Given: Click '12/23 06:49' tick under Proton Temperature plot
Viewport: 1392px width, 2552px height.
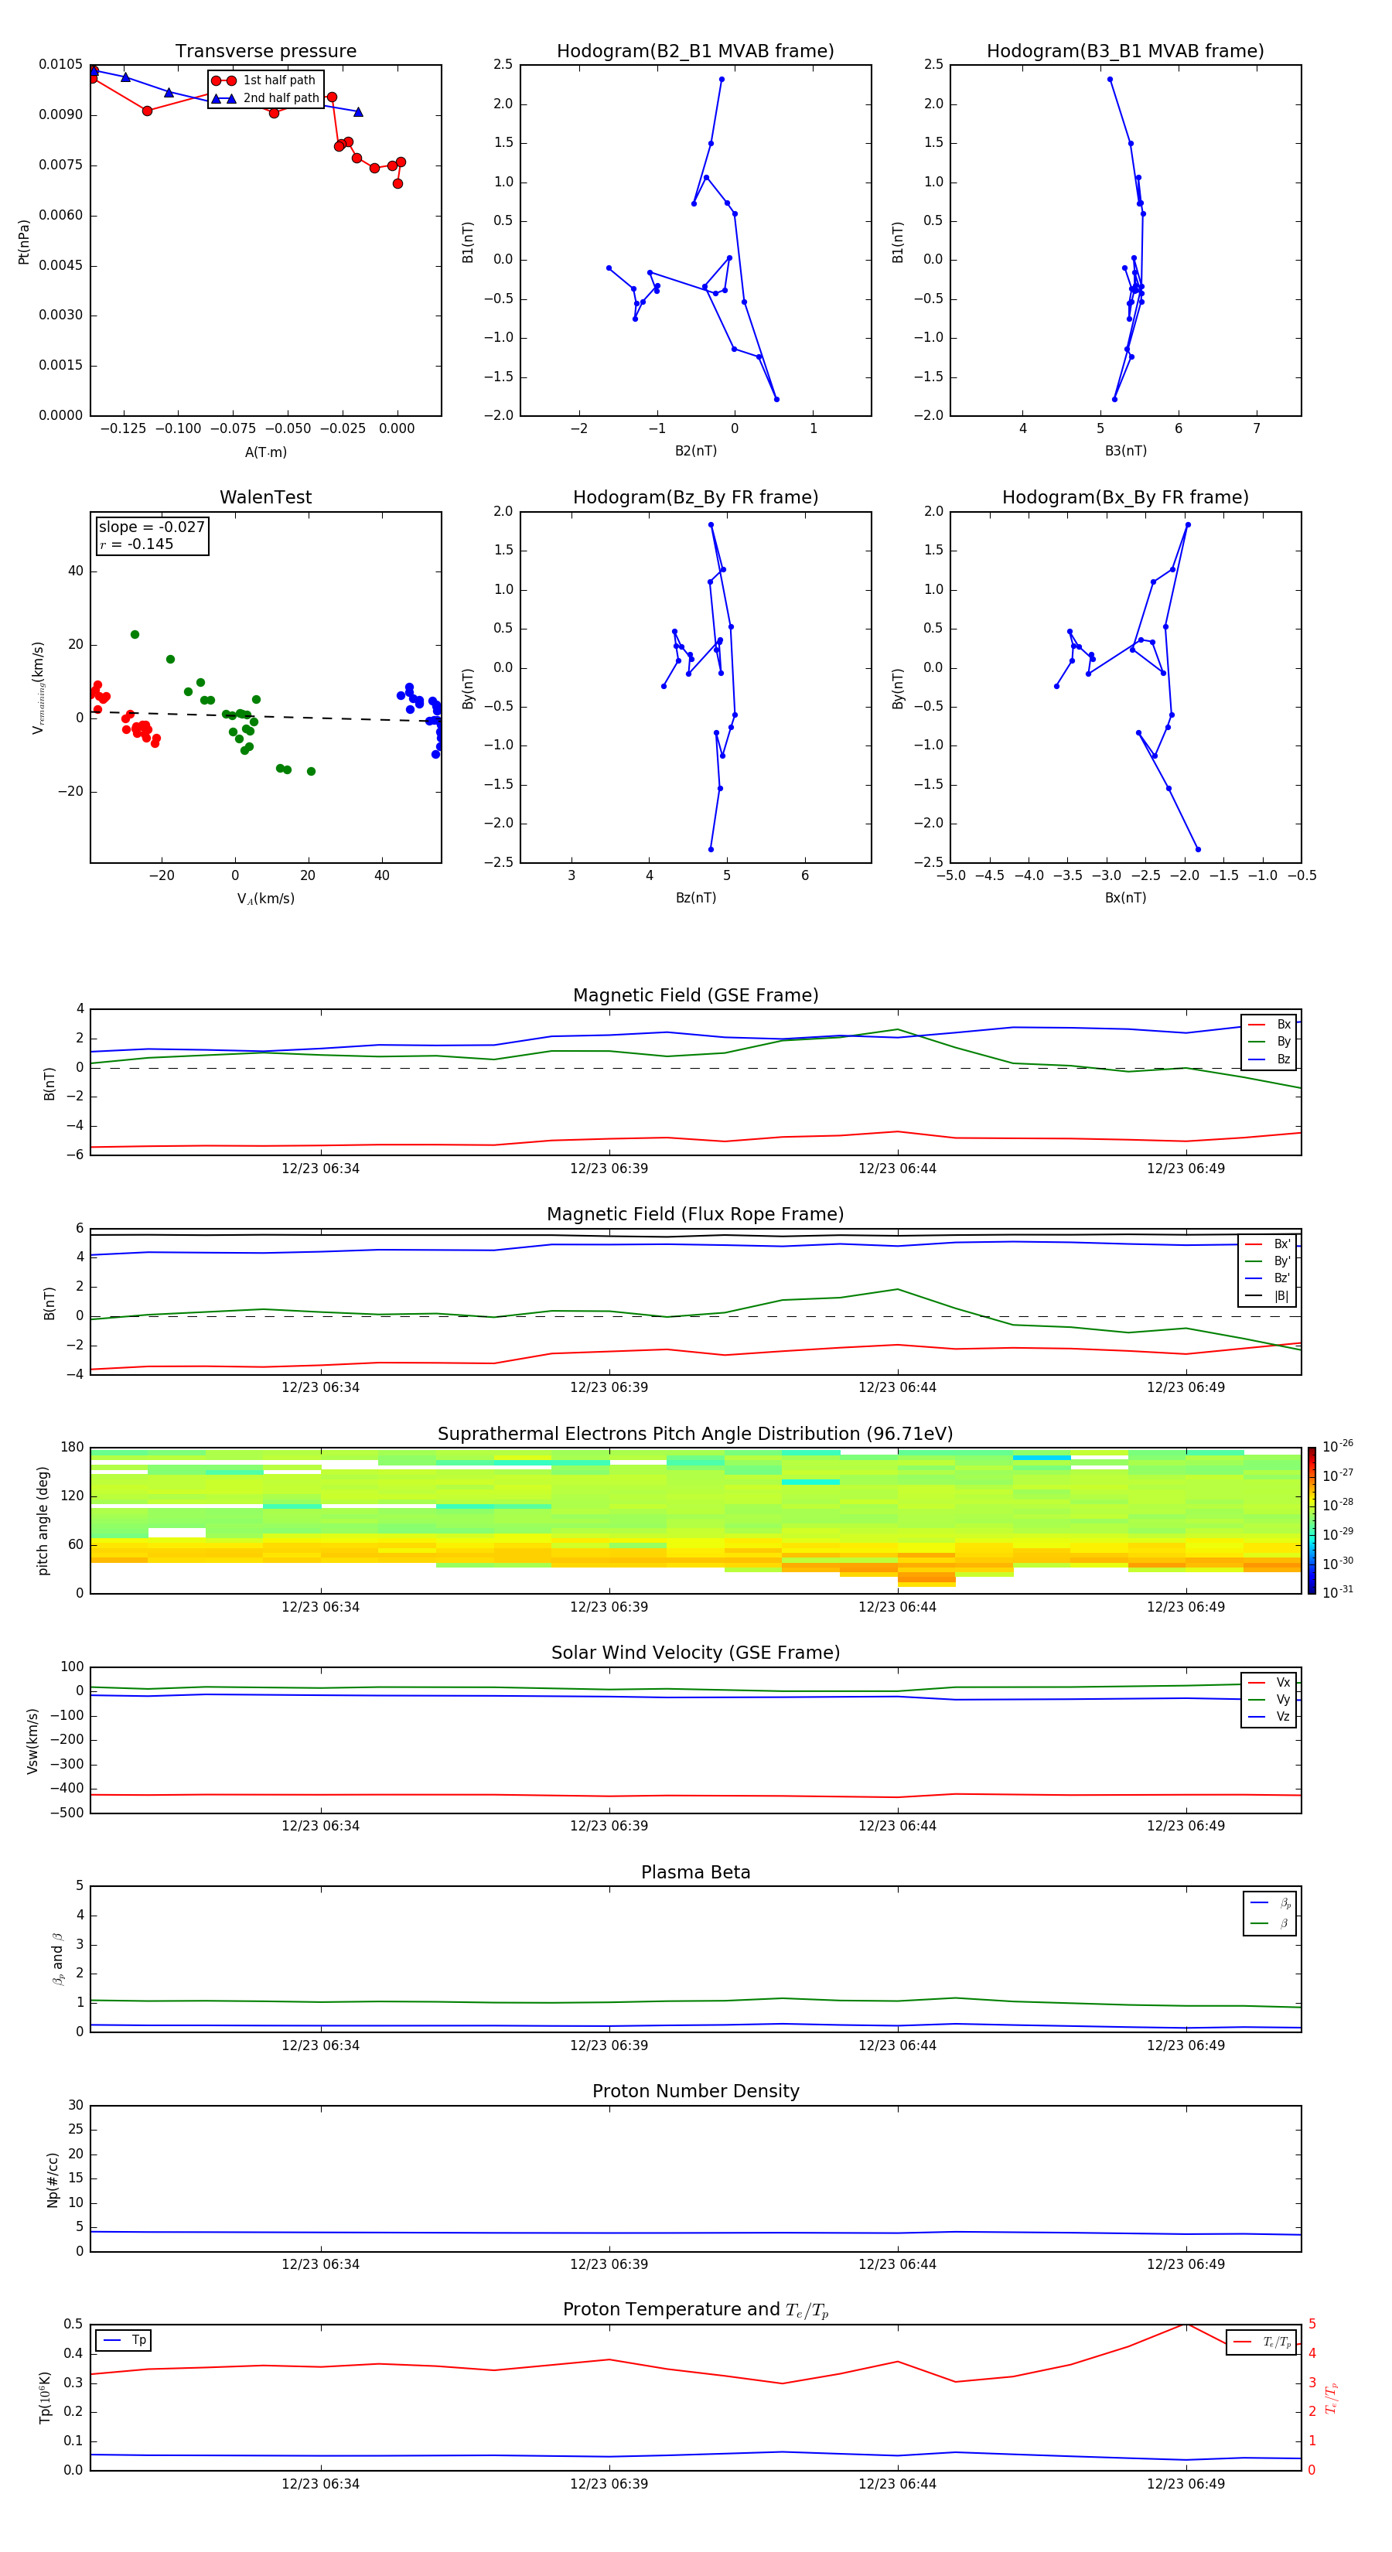Looking at the screenshot, I should click(1186, 2485).
